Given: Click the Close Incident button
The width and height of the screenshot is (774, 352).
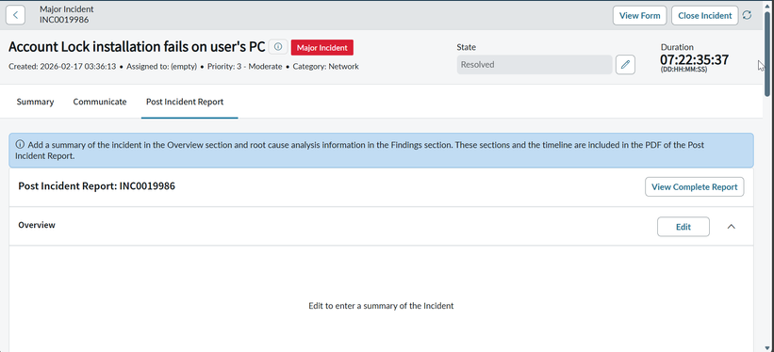Looking at the screenshot, I should 705,15.
